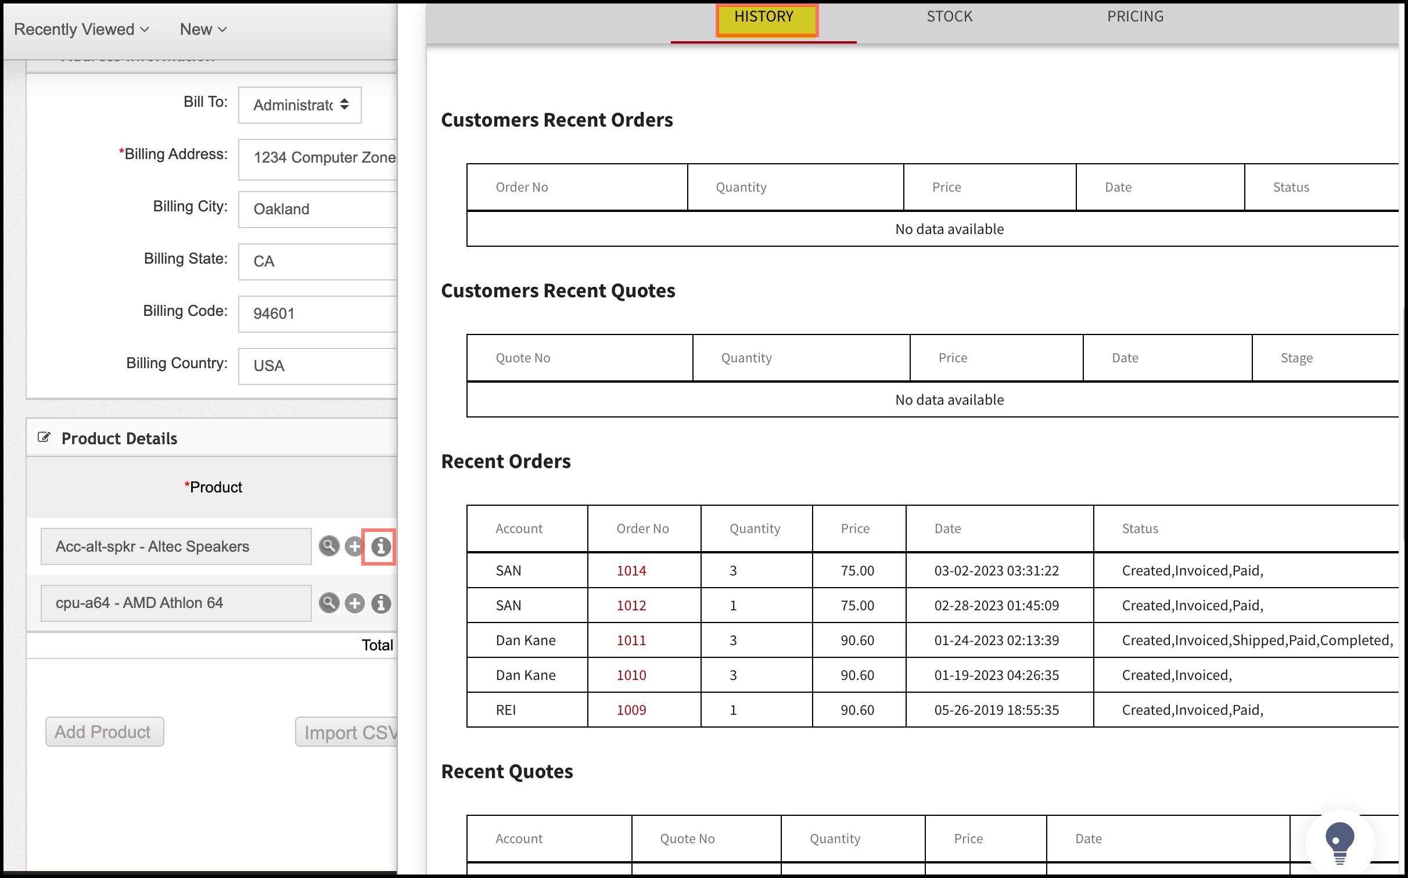Viewport: 1408px width, 878px height.
Task: Click plus icon next to Altec Speakers
Action: point(354,546)
